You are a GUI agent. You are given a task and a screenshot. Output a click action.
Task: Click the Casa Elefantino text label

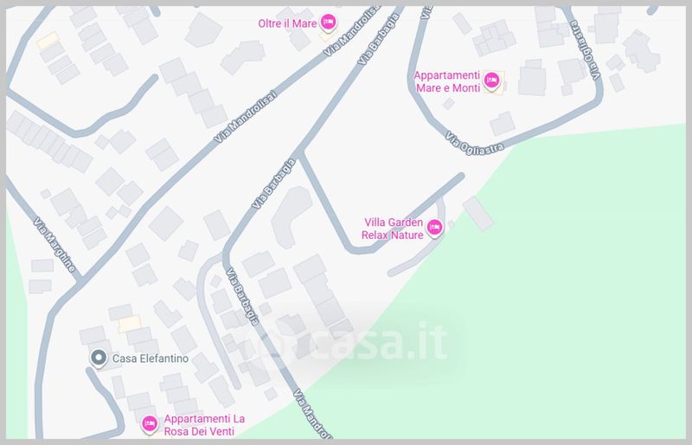pyautogui.click(x=151, y=358)
